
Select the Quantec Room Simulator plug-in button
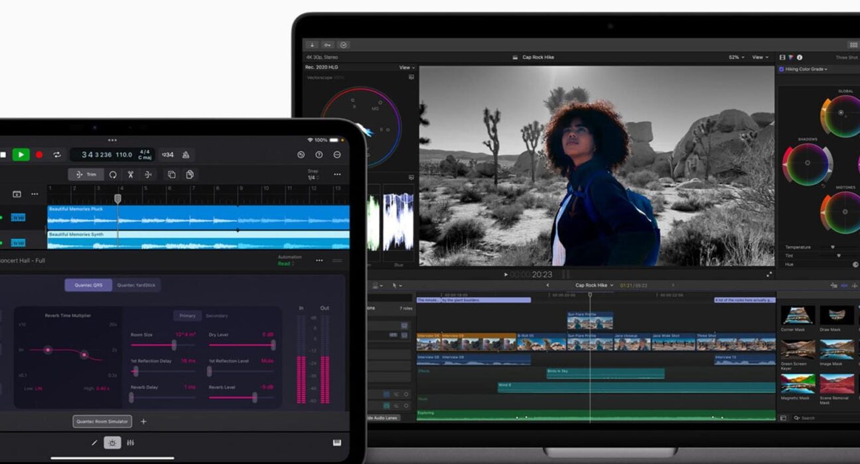[102, 421]
